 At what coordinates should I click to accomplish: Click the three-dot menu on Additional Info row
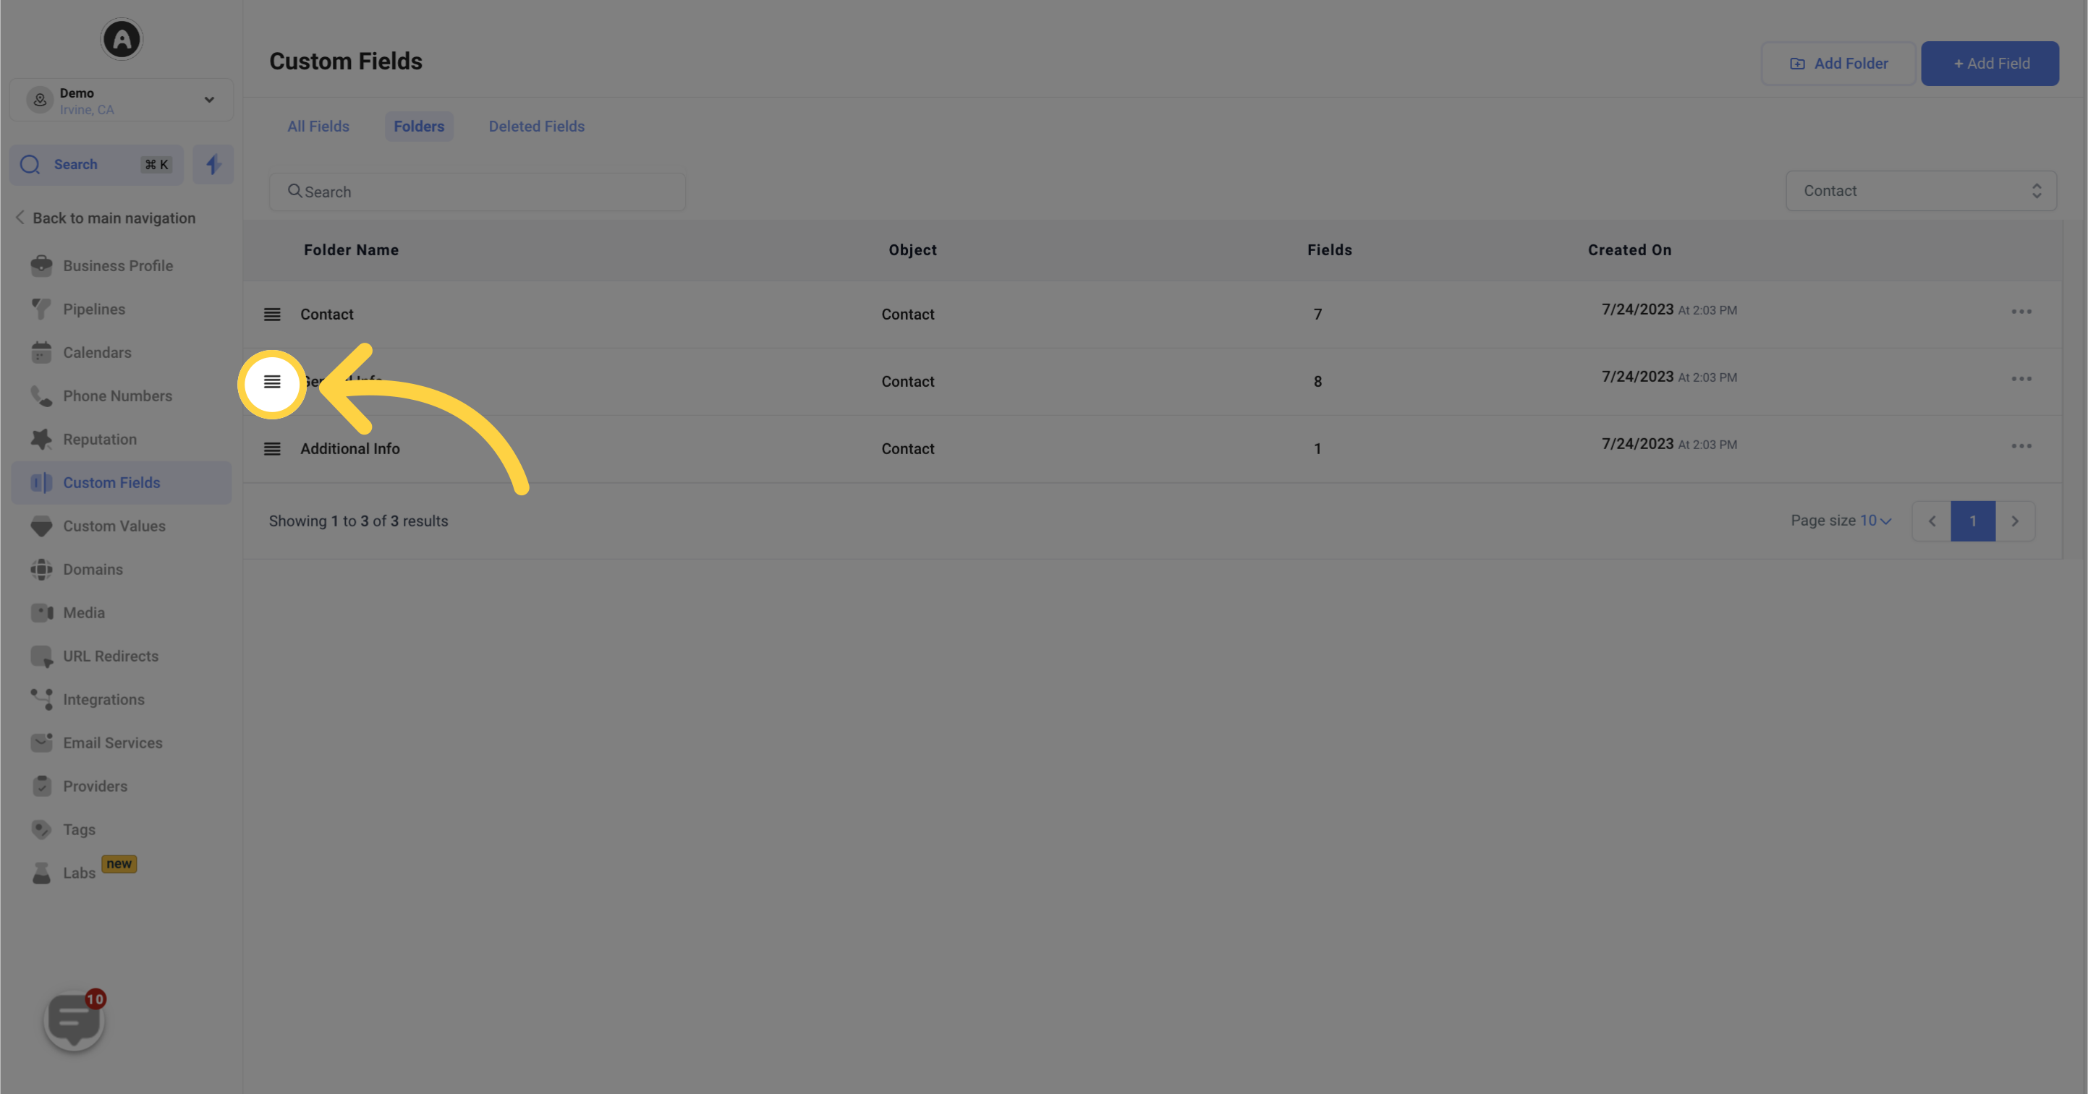coord(2020,447)
